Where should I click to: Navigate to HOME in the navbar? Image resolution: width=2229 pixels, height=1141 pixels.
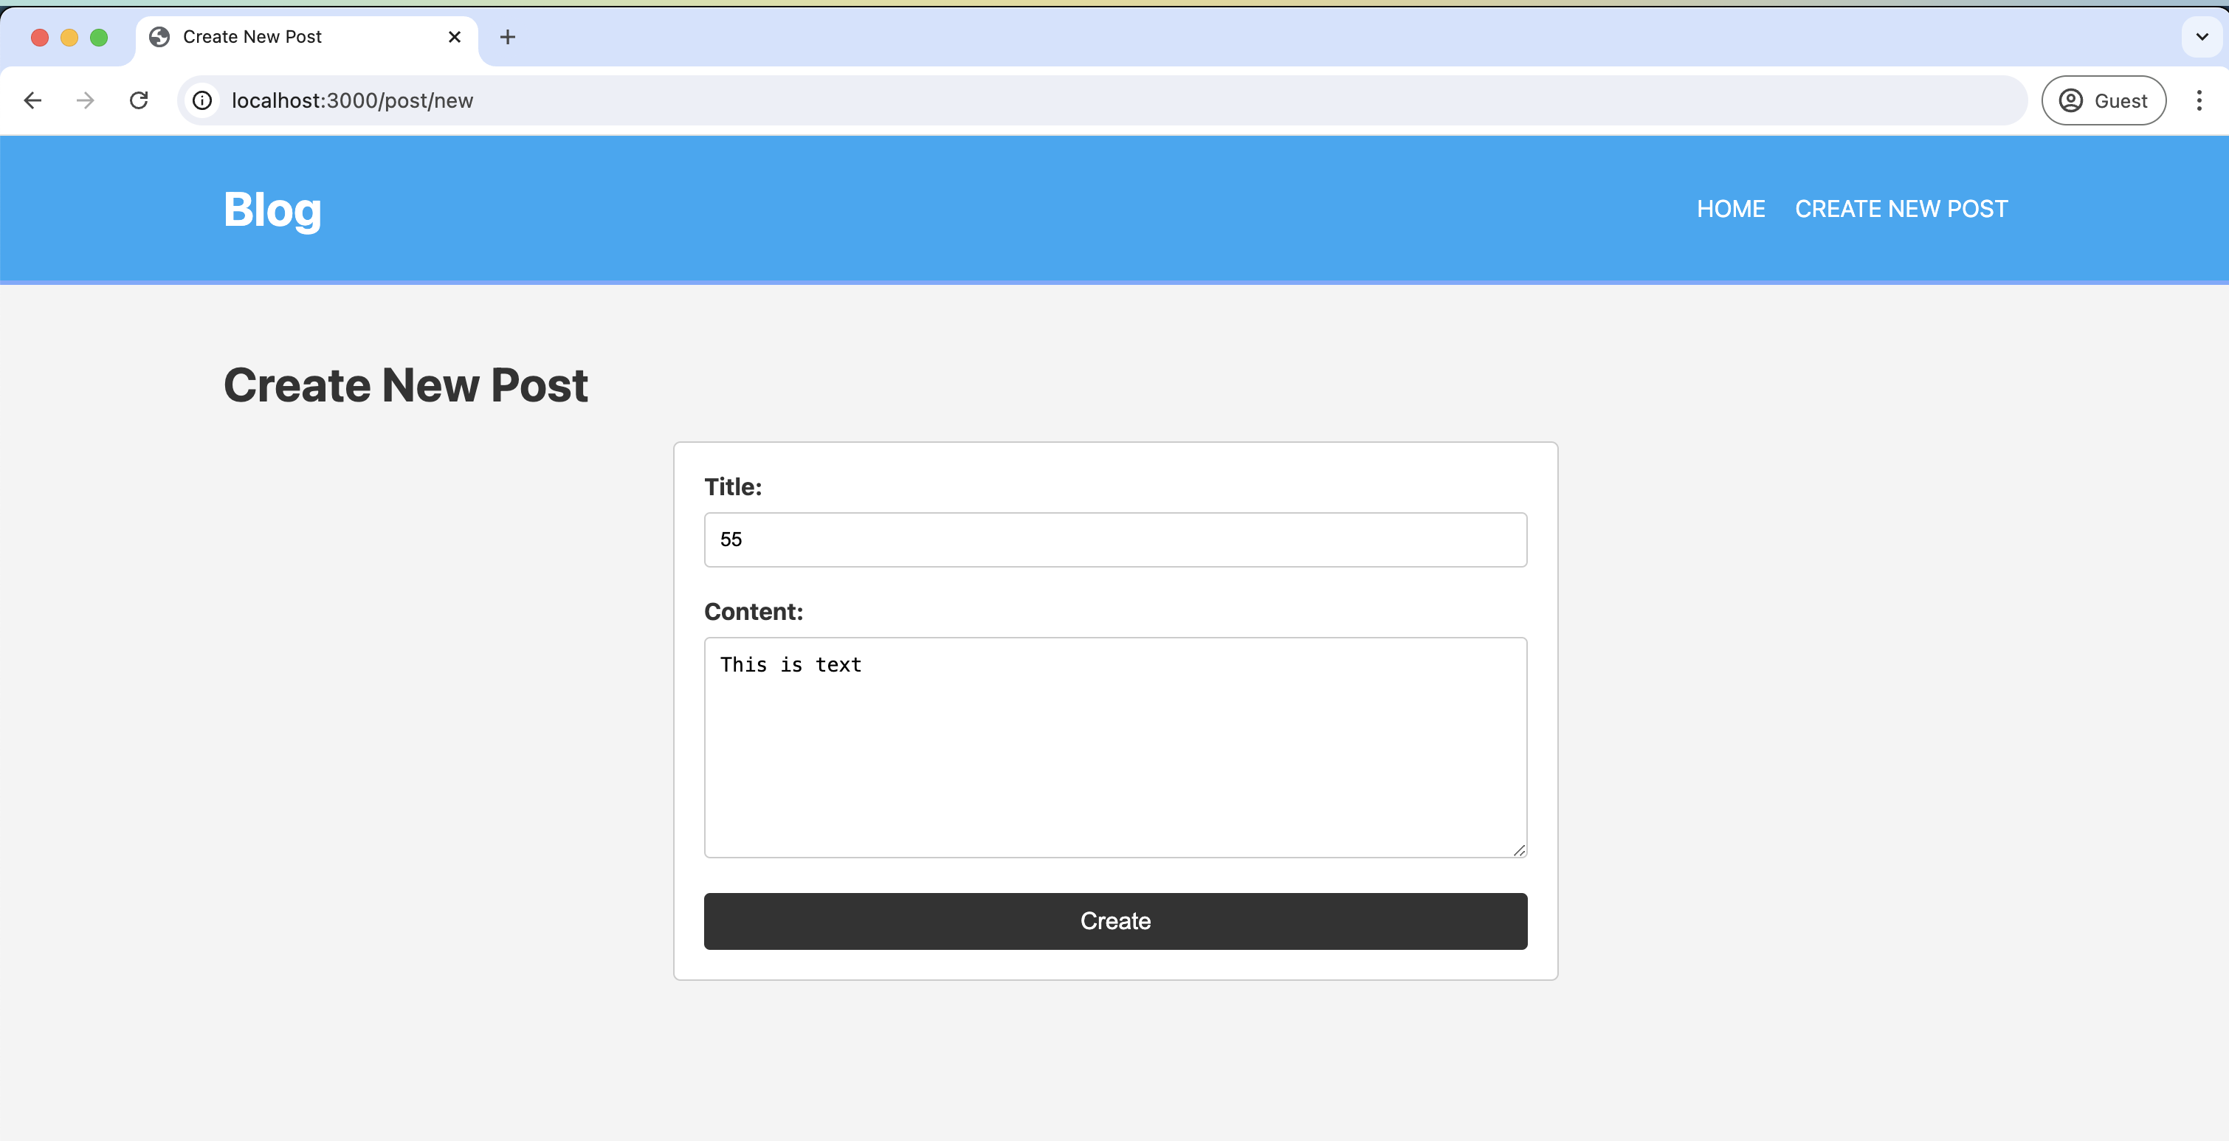[1730, 207]
